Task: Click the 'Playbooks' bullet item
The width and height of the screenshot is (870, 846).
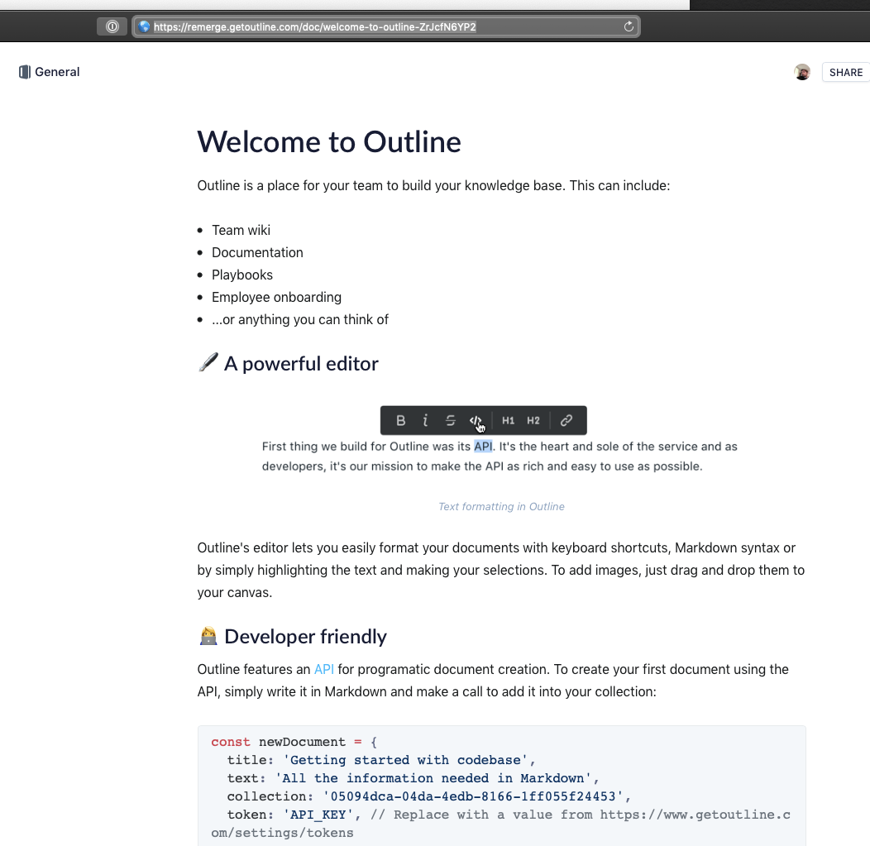Action: [242, 275]
